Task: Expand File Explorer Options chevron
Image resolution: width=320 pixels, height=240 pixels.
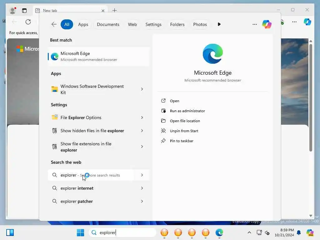Action: coord(142,117)
